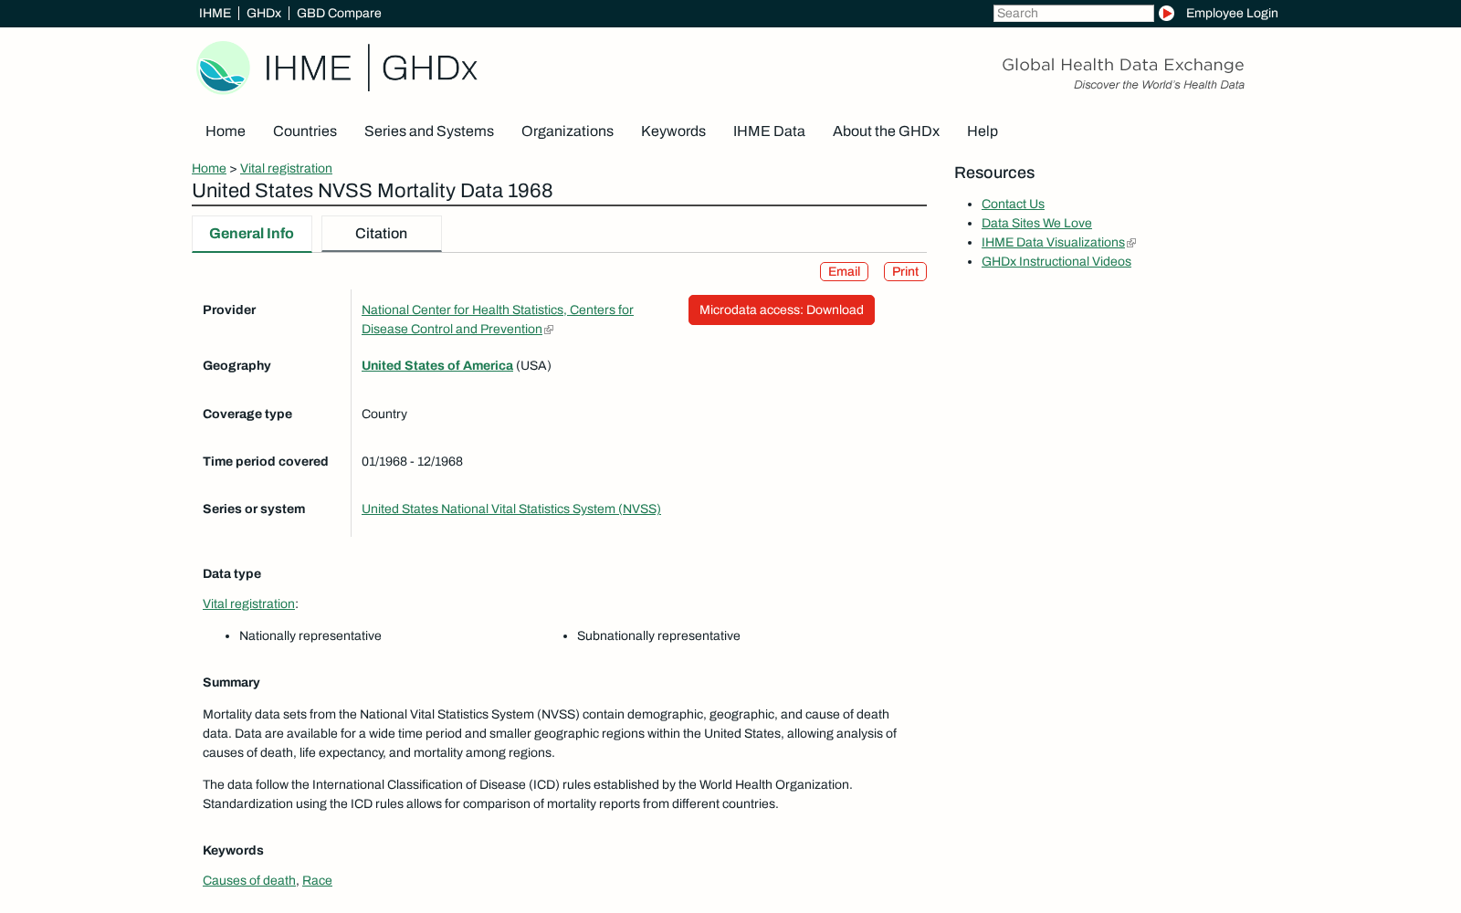Open the Causes of death keyword
The image size is (1461, 913).
click(249, 880)
